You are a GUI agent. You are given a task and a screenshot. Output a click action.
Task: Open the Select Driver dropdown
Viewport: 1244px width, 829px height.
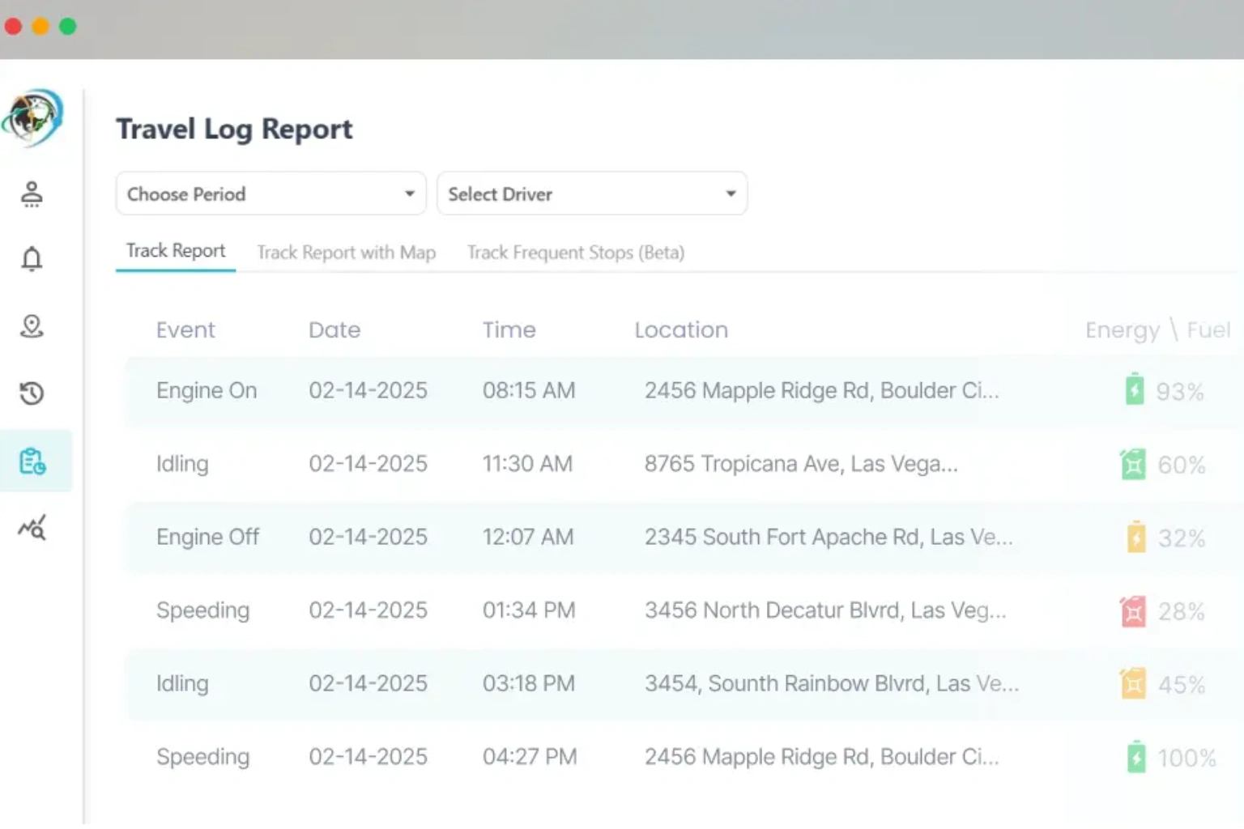[x=592, y=193]
